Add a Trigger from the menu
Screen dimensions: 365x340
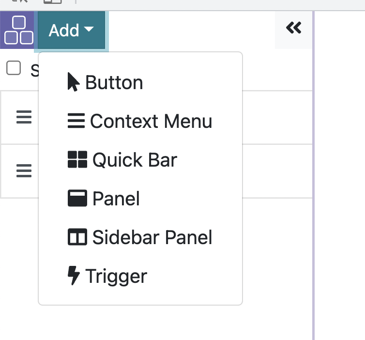pos(116,276)
